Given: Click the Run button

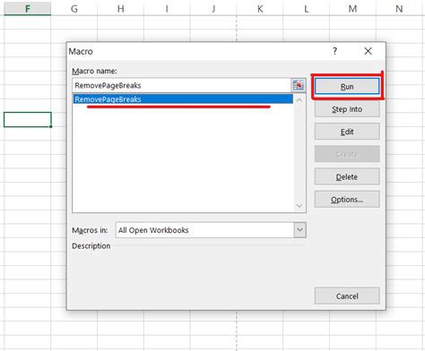Looking at the screenshot, I should (347, 87).
